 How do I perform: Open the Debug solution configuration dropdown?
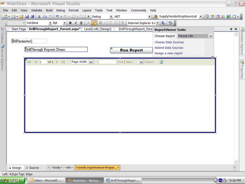point(111,17)
